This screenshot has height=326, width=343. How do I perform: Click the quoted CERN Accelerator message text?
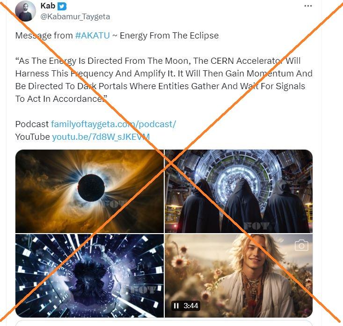164,80
